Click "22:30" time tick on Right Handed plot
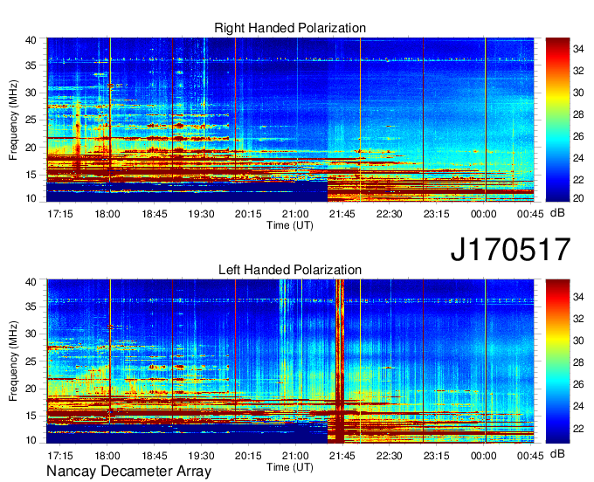This screenshot has height=482, width=594. [389, 214]
